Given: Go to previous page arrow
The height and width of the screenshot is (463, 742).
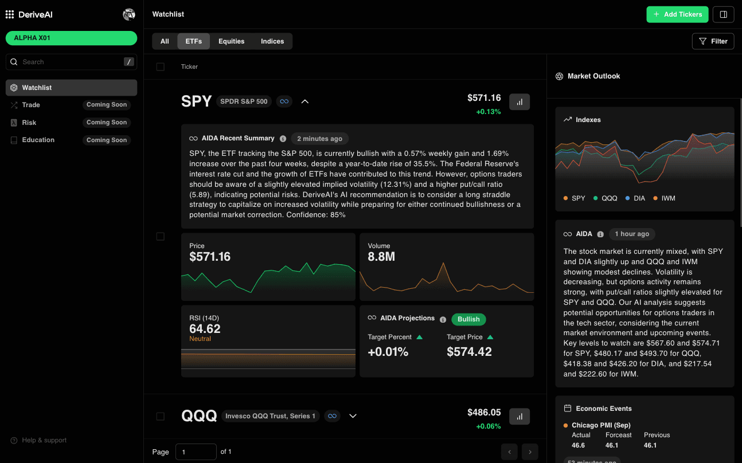Looking at the screenshot, I should [509, 452].
